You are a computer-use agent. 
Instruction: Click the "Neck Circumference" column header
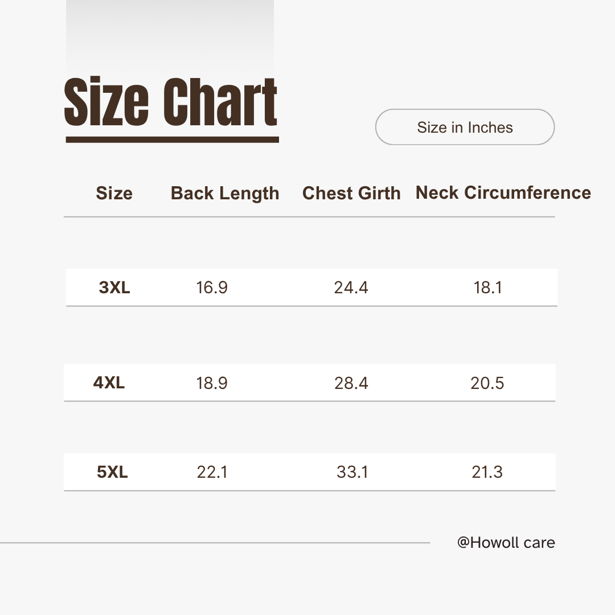(503, 193)
